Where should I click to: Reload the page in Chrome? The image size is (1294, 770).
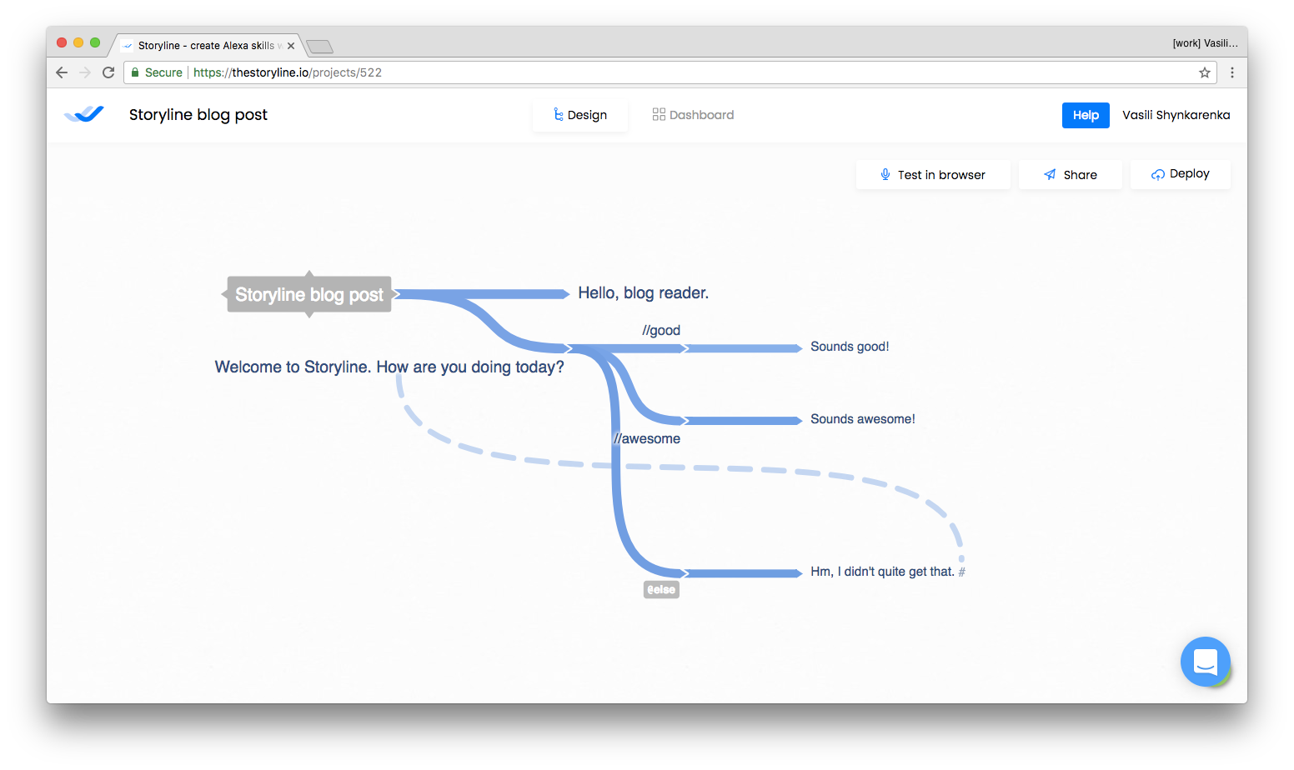pyautogui.click(x=108, y=72)
